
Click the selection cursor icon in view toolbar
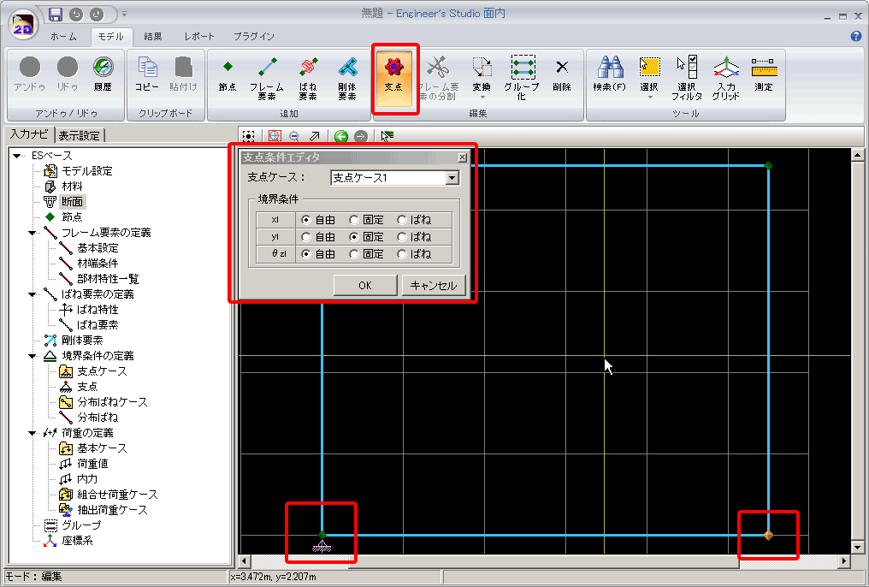387,136
